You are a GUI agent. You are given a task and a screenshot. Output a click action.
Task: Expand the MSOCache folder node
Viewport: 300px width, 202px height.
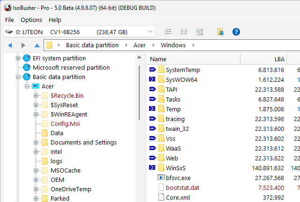(36, 171)
